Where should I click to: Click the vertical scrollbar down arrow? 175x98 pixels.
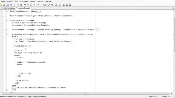tap(174, 91)
